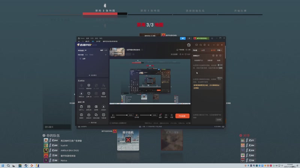The width and height of the screenshot is (300, 168).
Task: Click player name hualinh in your team
Action: 64,146
